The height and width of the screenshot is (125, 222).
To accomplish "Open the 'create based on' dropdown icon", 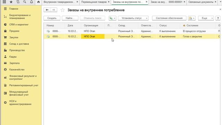I will click(112, 18).
